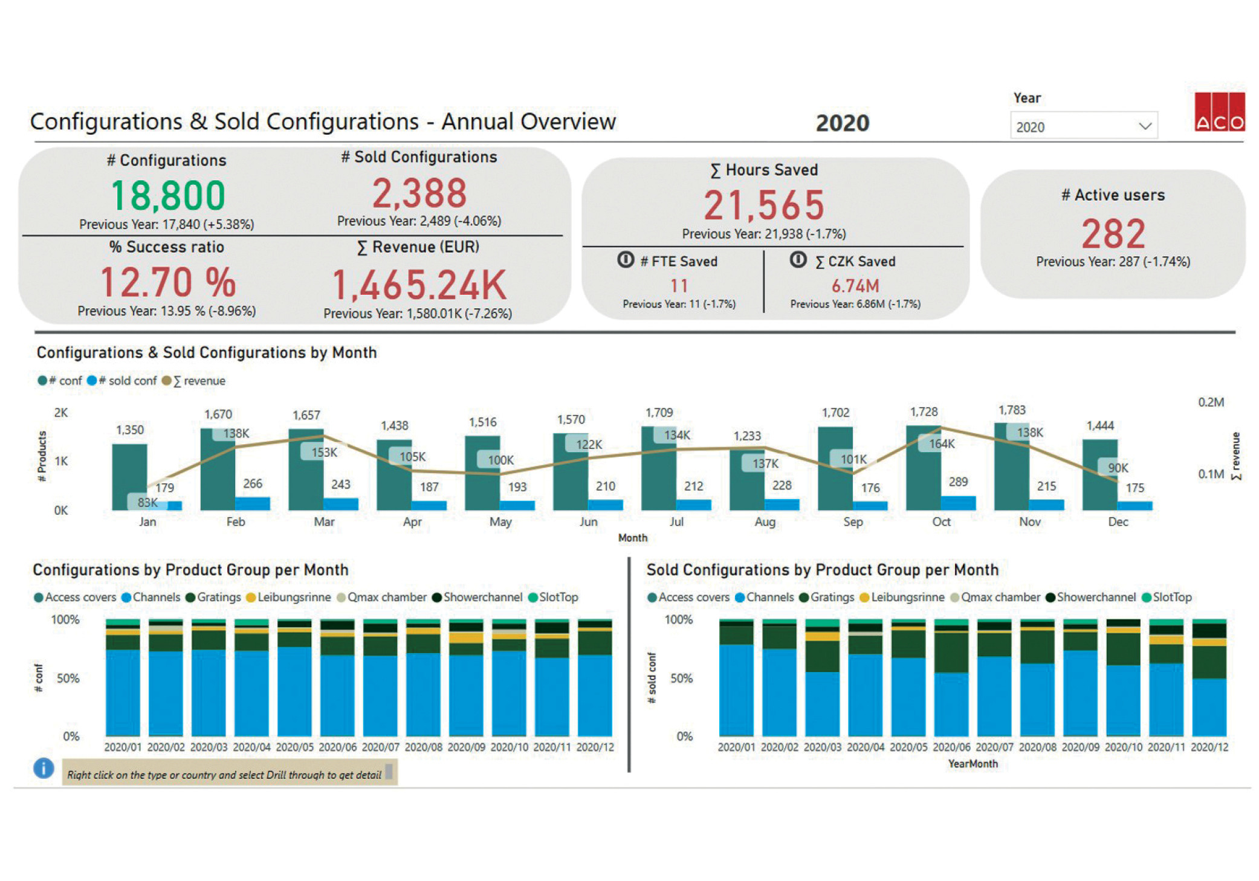This screenshot has width=1259, height=881.
Task: Click the # FTE Saved value 11
Action: pyautogui.click(x=679, y=285)
